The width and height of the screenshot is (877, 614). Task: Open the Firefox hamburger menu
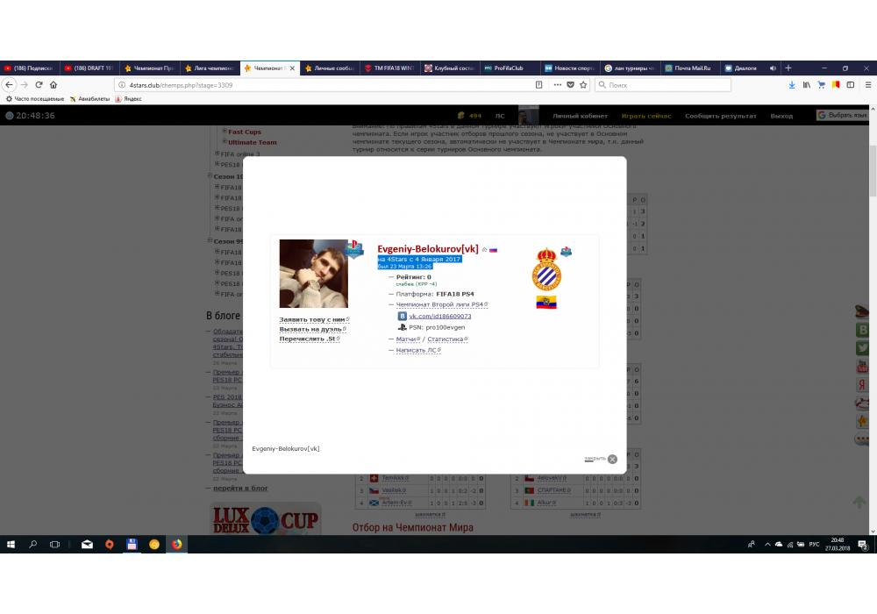coord(868,85)
